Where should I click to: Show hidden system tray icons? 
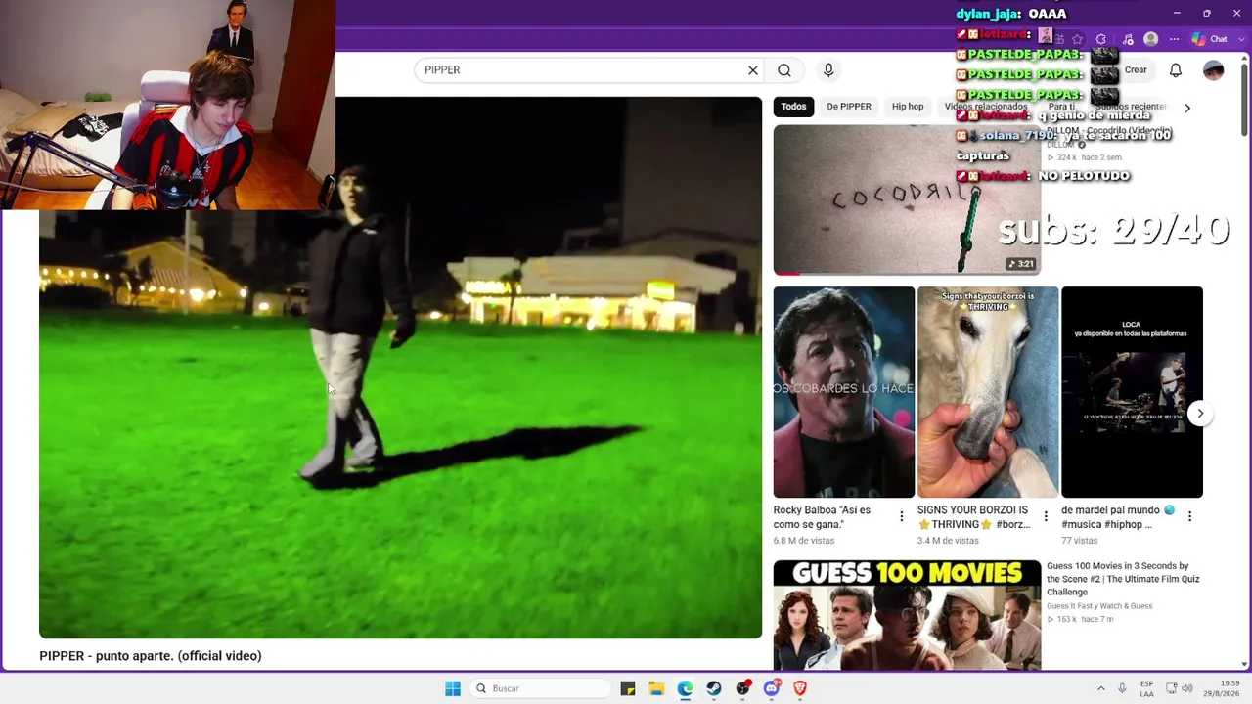[x=1101, y=688]
